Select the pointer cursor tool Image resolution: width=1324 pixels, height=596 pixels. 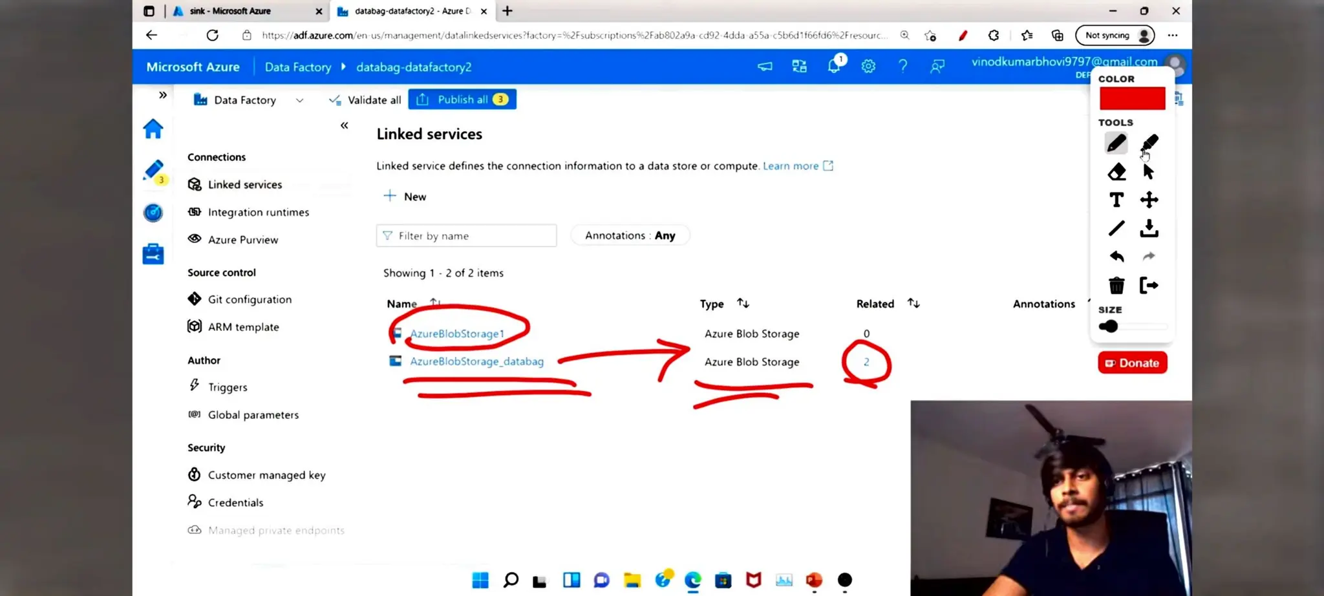point(1149,172)
